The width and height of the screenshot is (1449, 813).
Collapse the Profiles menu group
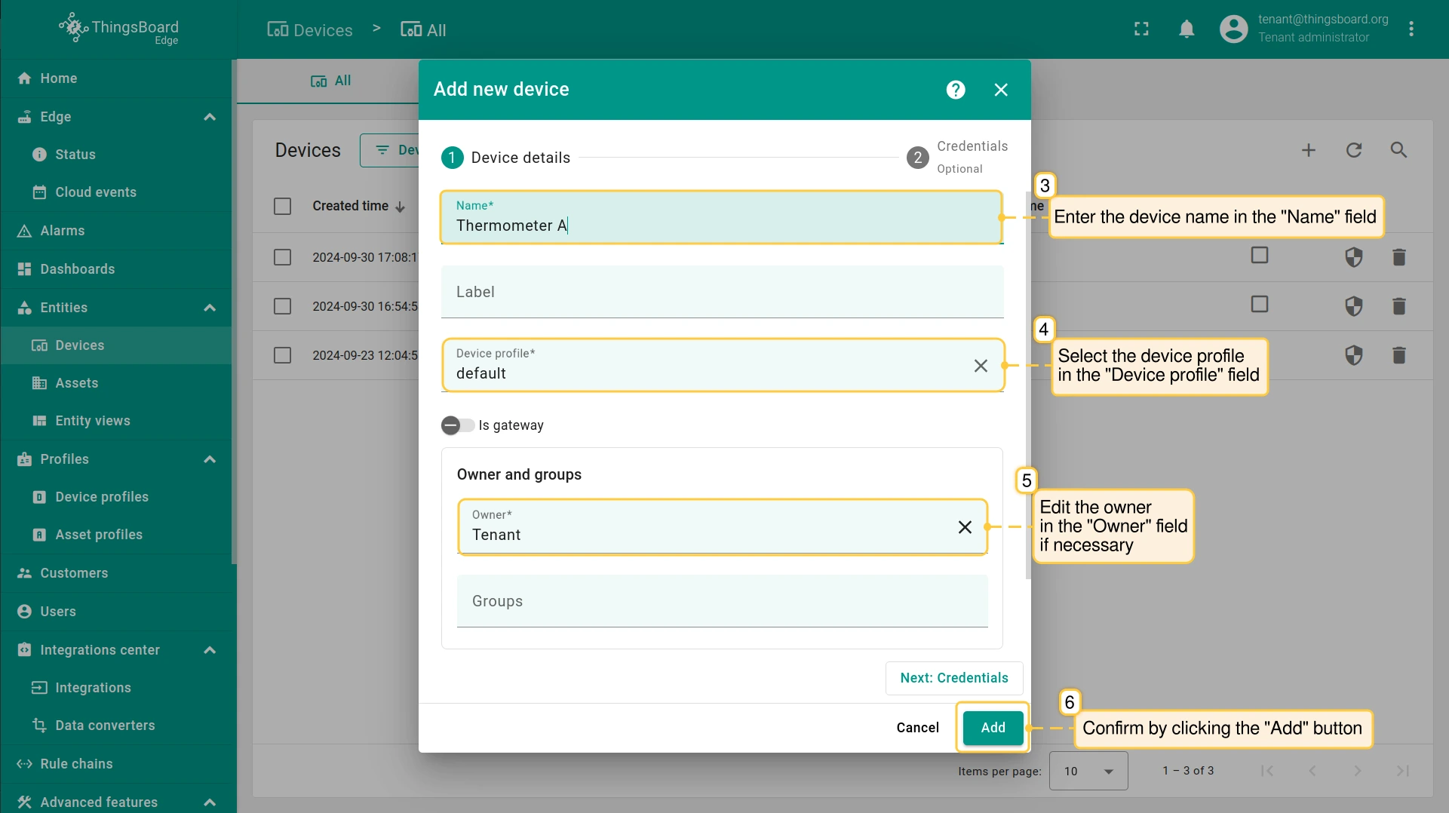point(210,459)
